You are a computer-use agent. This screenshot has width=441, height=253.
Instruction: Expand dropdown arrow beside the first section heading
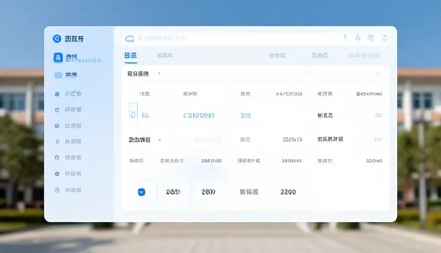[159, 74]
